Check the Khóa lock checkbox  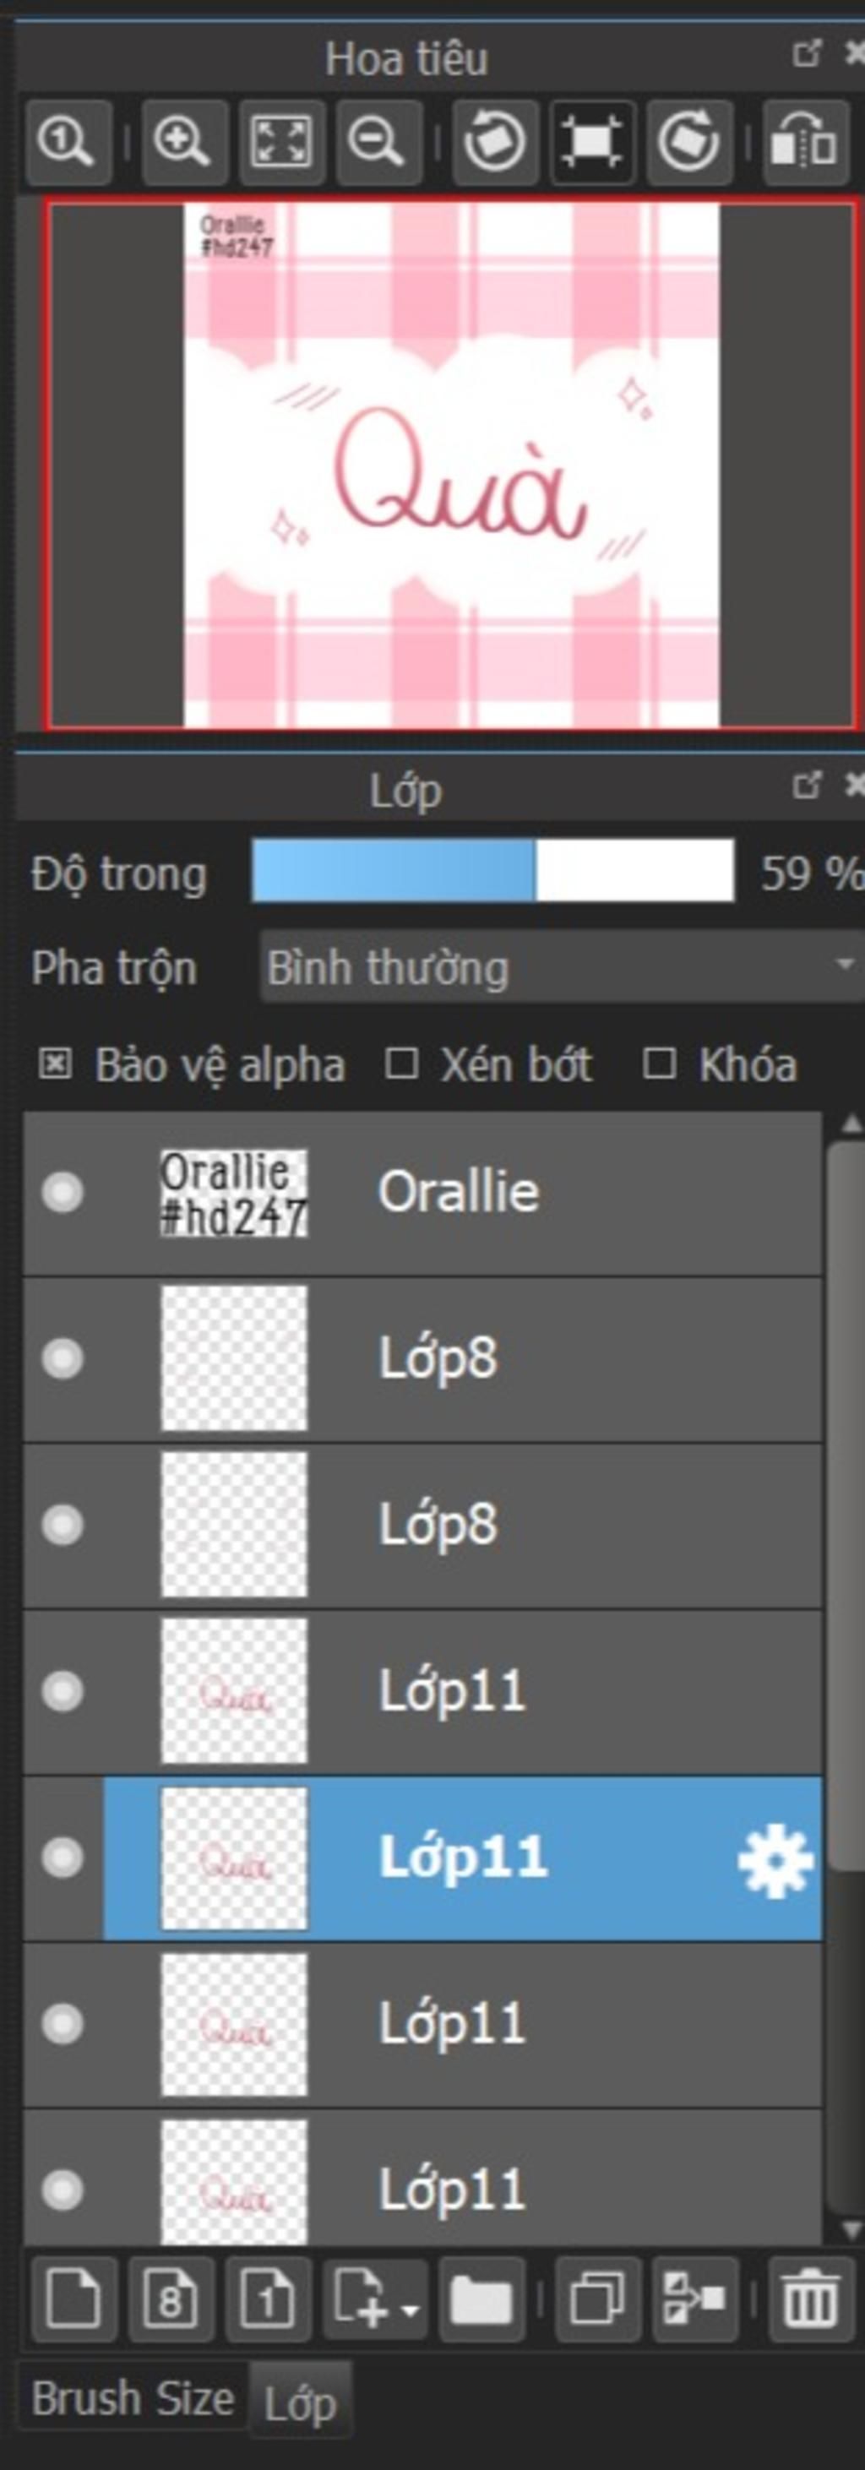tap(659, 1064)
